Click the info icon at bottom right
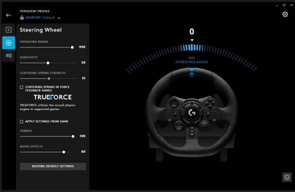 tap(287, 177)
